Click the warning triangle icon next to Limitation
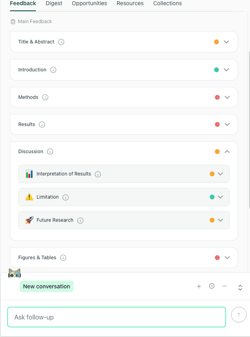The height and width of the screenshot is (337, 250). pos(29,197)
